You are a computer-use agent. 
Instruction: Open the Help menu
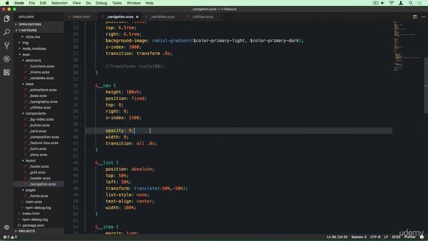tap(149, 3)
